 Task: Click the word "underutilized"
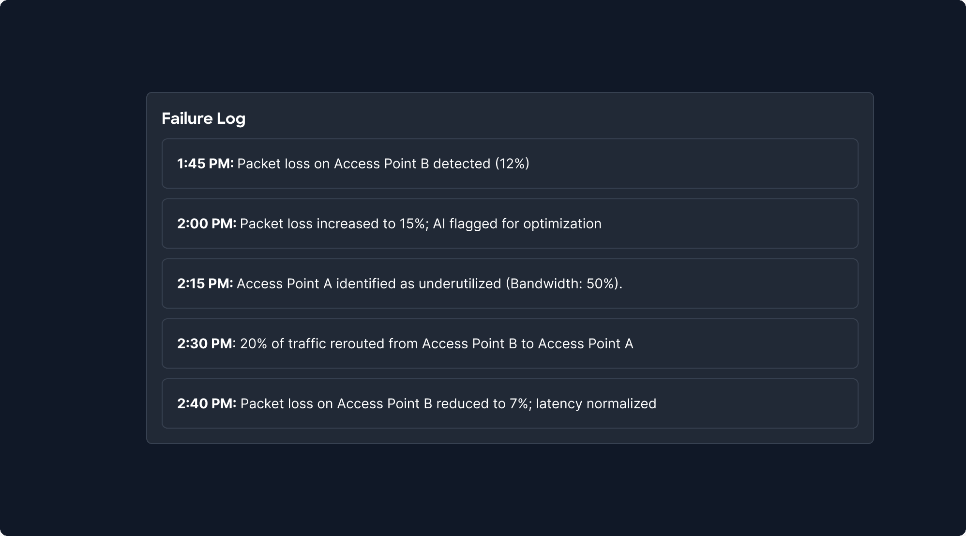459,284
